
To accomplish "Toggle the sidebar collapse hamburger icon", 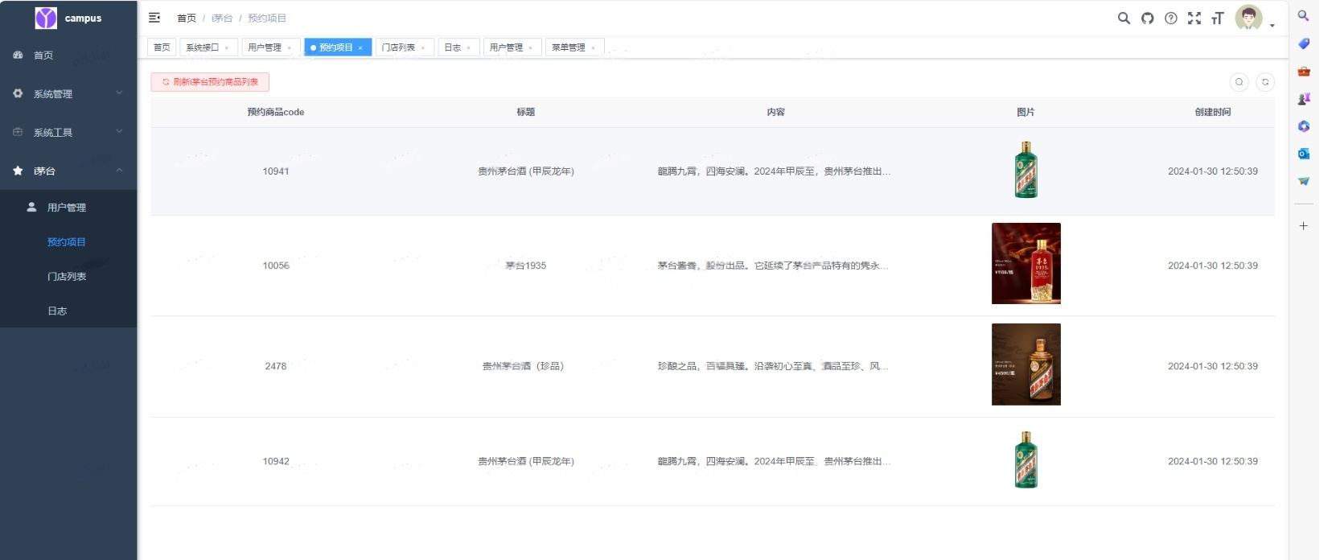I will tap(154, 18).
